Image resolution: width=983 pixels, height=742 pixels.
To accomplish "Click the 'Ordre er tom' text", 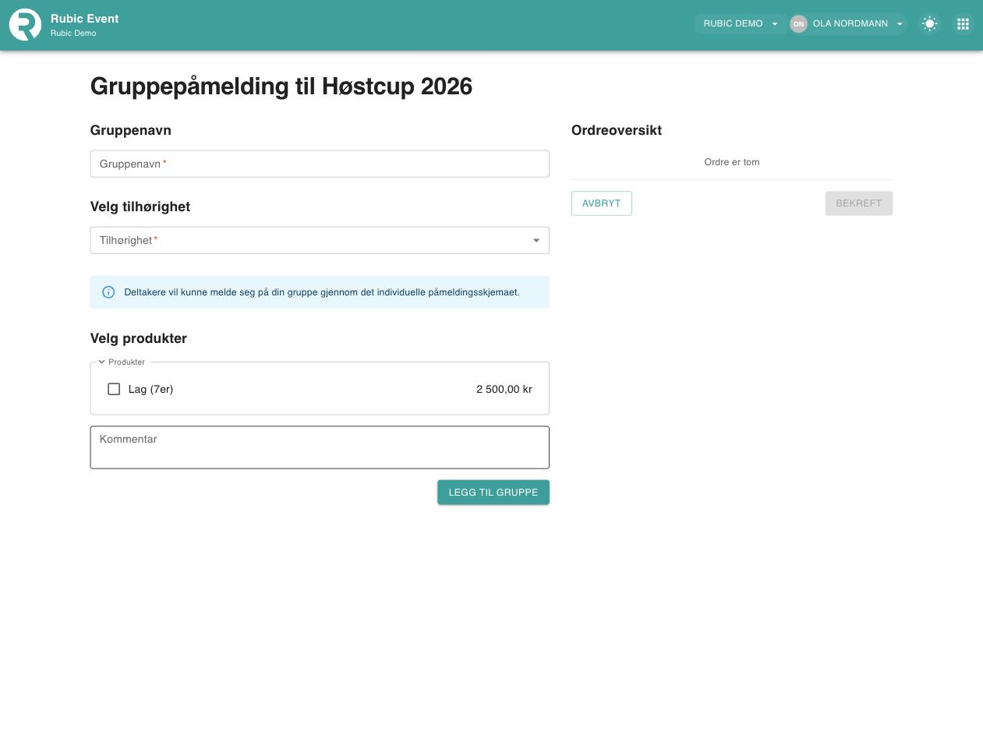I will pyautogui.click(x=732, y=162).
